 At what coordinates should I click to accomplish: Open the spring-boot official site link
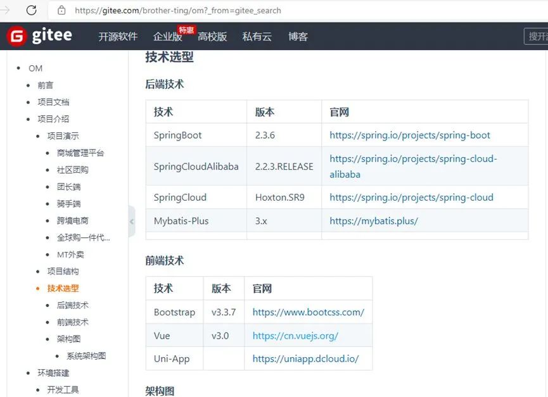tap(410, 135)
